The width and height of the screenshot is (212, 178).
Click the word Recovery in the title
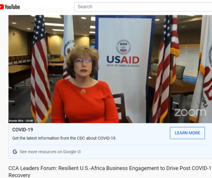[19, 175]
